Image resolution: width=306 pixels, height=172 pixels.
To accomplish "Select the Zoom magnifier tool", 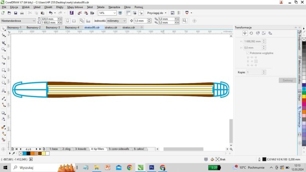I will [x=4, y=49].
